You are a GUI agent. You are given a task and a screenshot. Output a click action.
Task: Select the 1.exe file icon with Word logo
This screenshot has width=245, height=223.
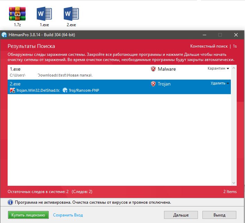point(44,14)
